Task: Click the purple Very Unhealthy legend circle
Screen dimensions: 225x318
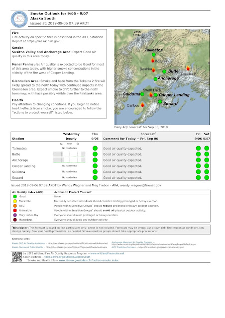Action: coord(15,215)
